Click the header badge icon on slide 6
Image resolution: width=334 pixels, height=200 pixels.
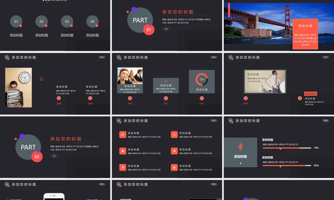coord(119,57)
